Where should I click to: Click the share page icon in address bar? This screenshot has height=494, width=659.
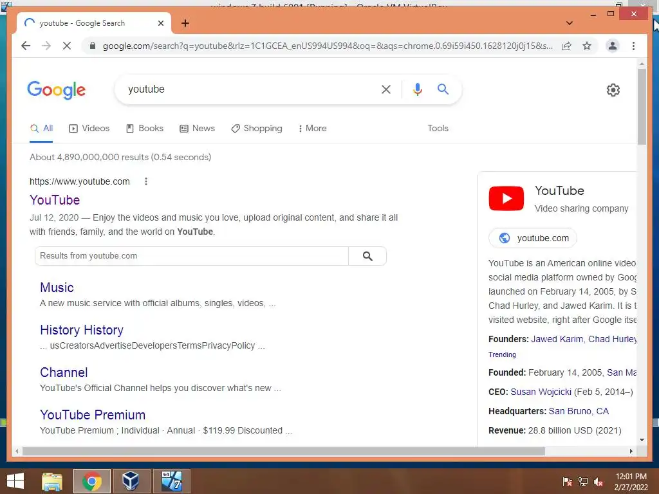click(x=566, y=46)
